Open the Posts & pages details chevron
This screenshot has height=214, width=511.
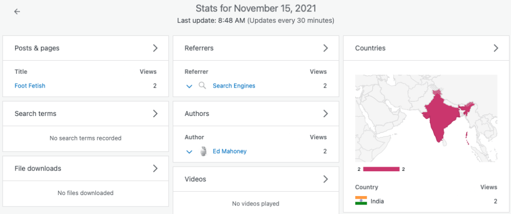[155, 48]
